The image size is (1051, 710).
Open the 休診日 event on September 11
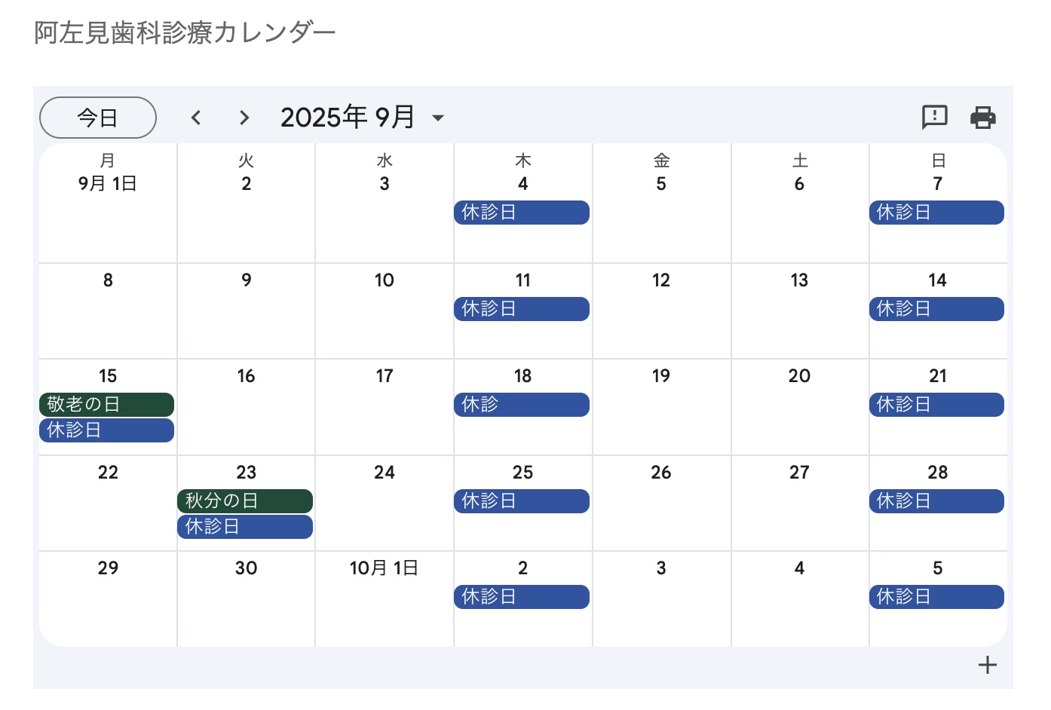pyautogui.click(x=522, y=309)
